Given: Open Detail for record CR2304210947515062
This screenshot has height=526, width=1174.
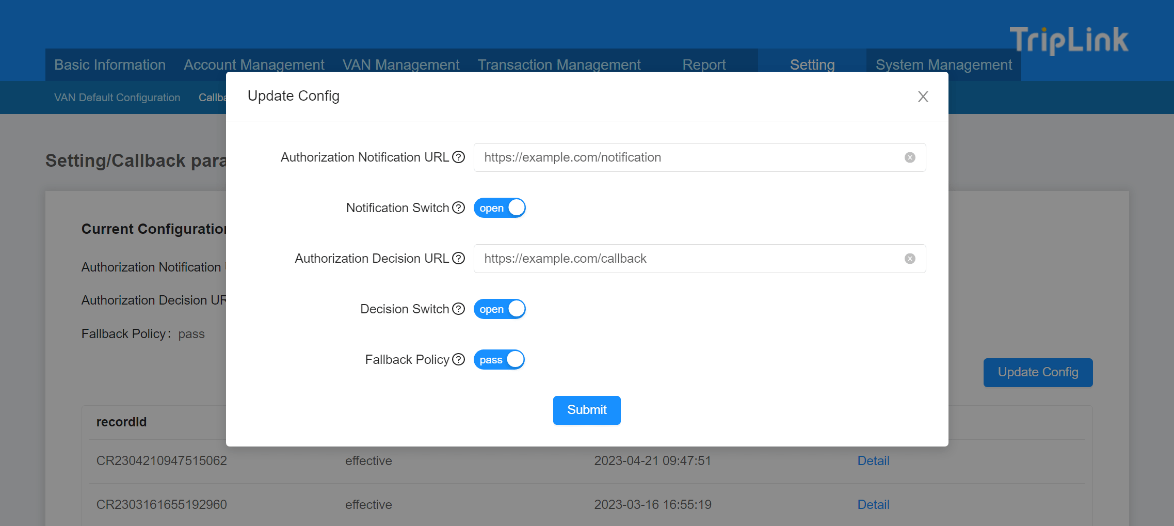Looking at the screenshot, I should (873, 461).
